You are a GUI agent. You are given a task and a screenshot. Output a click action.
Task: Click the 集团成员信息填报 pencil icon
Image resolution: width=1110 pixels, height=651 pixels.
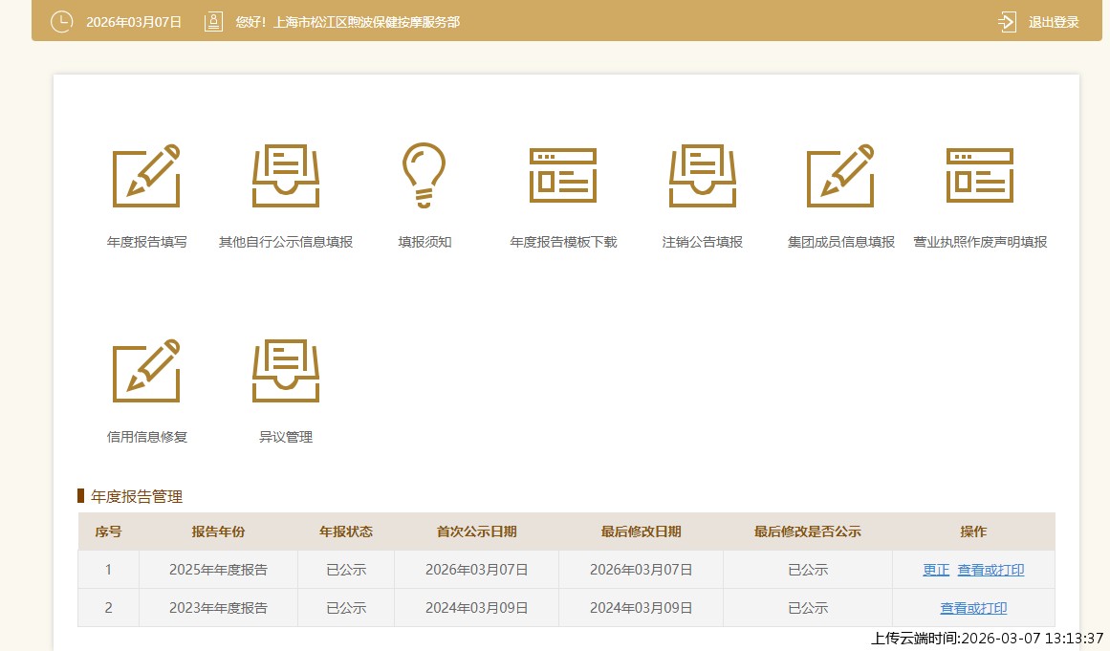[x=840, y=176]
